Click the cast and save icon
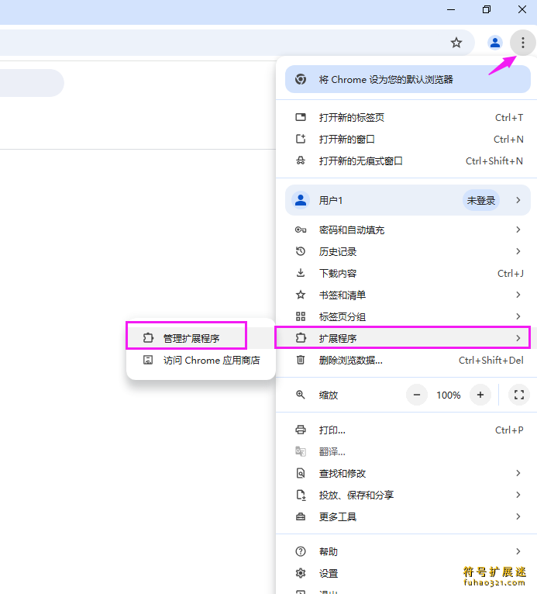 (301, 495)
